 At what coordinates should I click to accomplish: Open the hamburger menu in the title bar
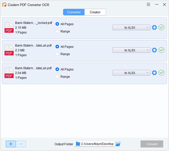pyautogui.click(x=148, y=5)
